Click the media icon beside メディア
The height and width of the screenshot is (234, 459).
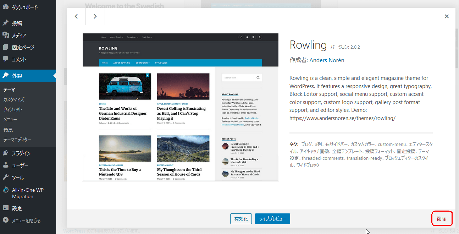pos(6,35)
